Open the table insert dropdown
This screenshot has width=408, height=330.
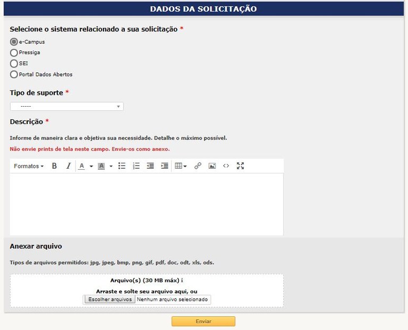181,166
